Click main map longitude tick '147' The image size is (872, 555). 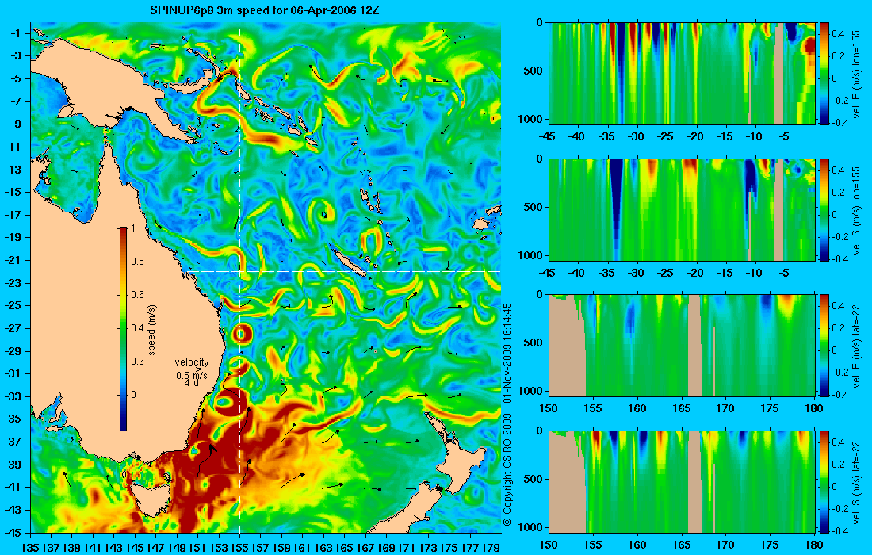coord(156,548)
